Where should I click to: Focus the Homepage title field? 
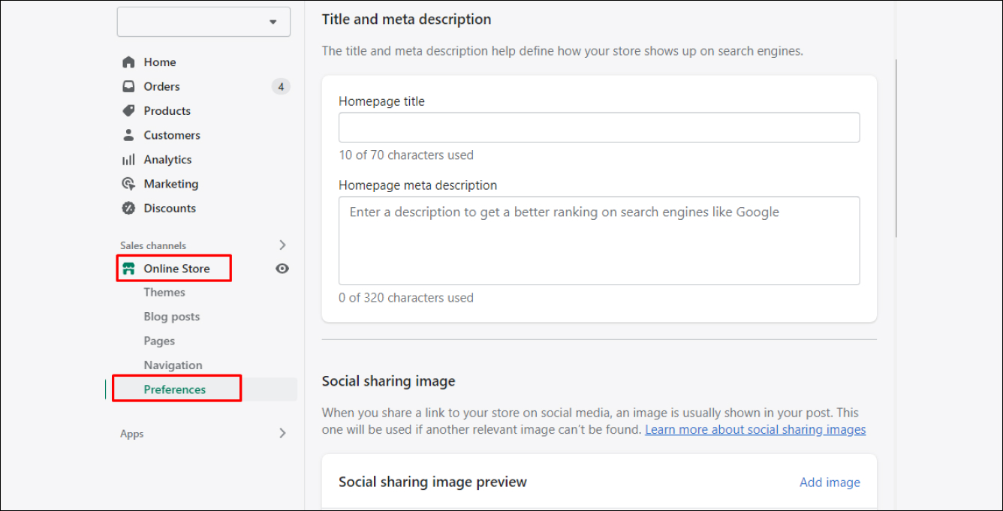599,128
